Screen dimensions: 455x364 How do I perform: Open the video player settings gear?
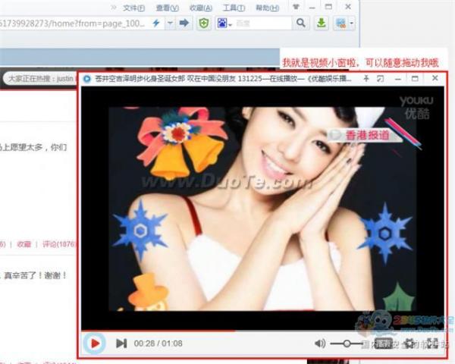point(409,344)
